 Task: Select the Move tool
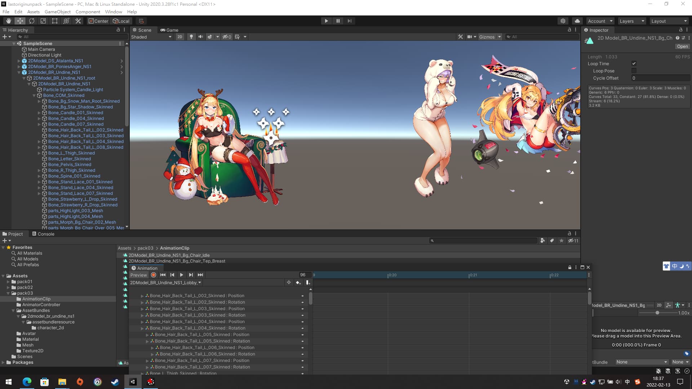coord(20,21)
